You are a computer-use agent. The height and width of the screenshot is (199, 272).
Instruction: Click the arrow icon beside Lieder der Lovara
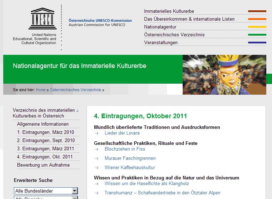tap(96, 133)
